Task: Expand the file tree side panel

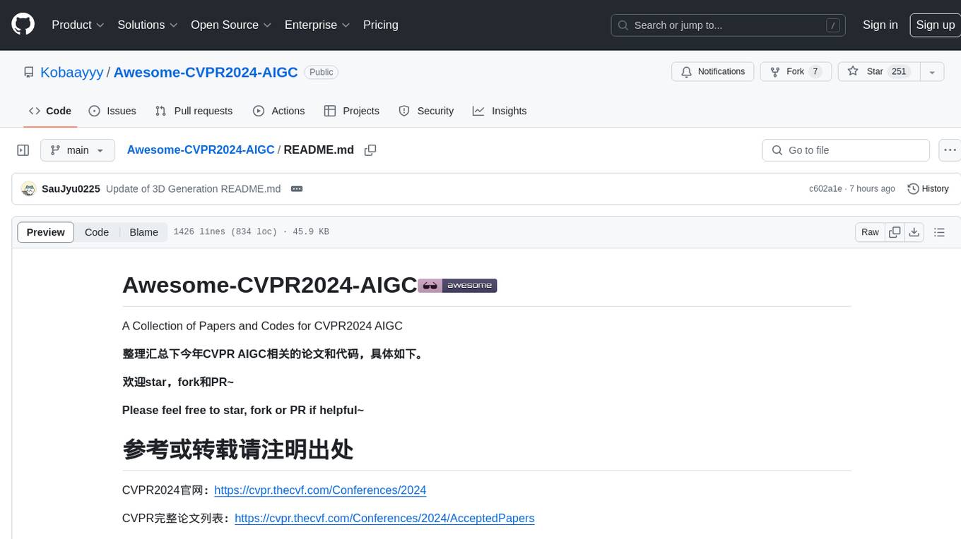Action: point(23,150)
